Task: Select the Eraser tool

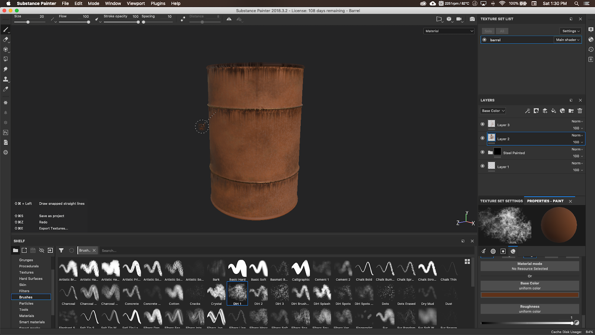Action: [5, 40]
